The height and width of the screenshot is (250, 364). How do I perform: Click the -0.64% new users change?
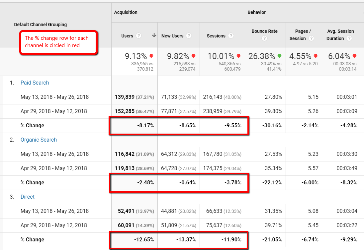point(188,183)
